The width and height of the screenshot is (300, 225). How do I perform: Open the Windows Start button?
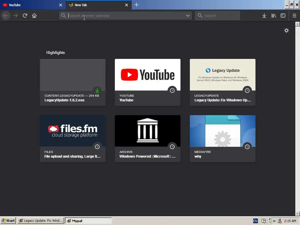point(8,221)
